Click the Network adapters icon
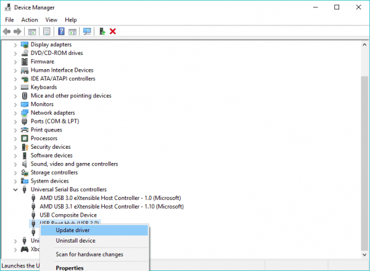 [25, 113]
